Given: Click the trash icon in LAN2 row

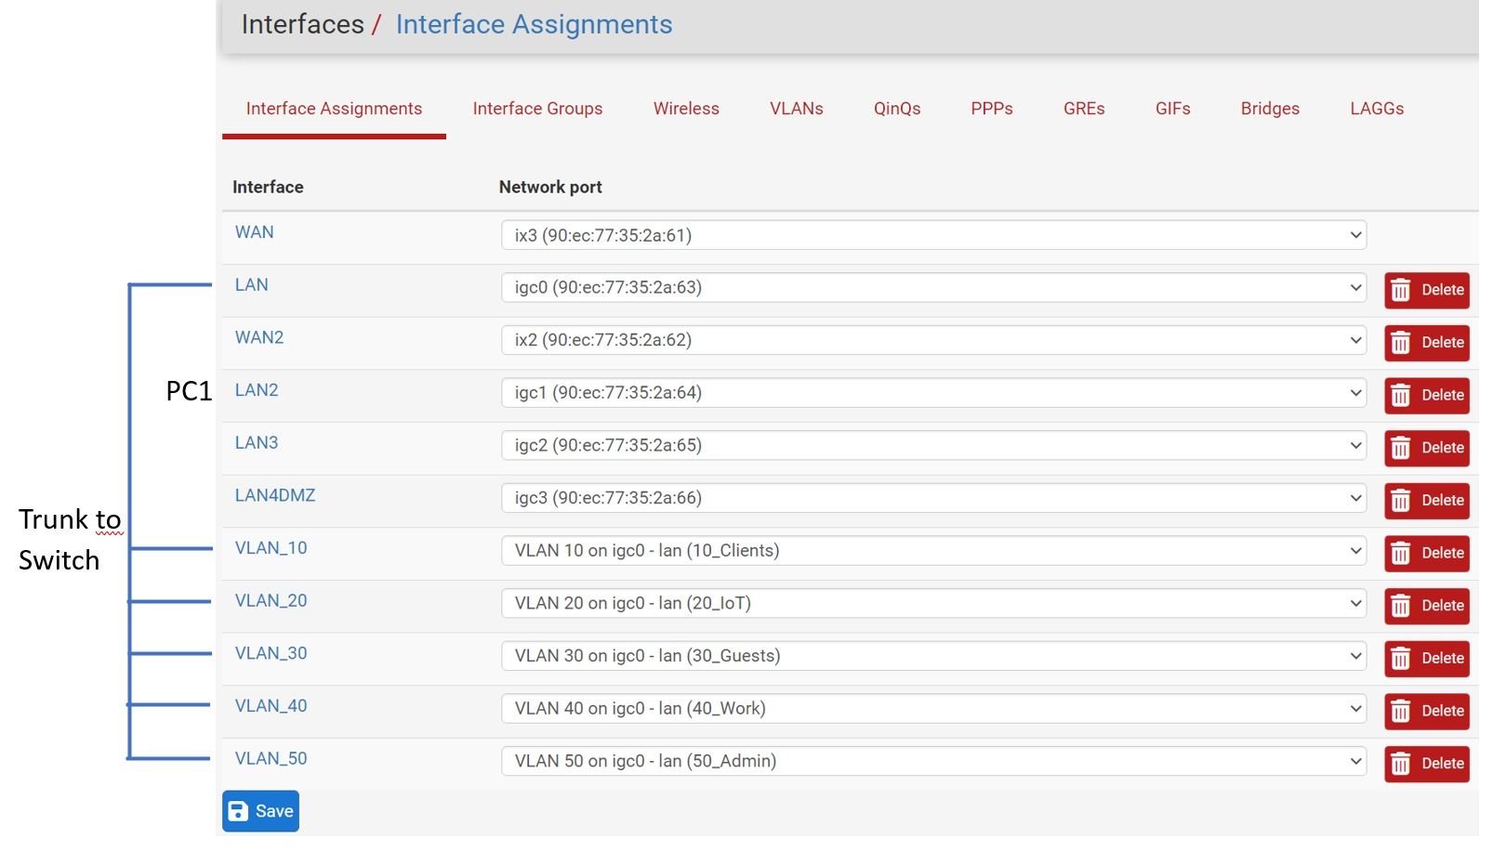Looking at the screenshot, I should [x=1401, y=396].
